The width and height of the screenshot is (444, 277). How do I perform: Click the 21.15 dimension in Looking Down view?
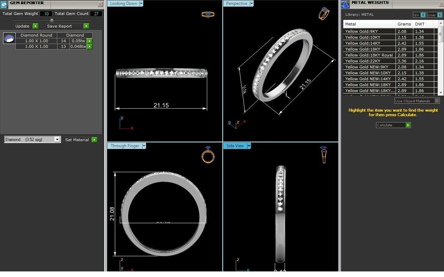[x=161, y=105]
